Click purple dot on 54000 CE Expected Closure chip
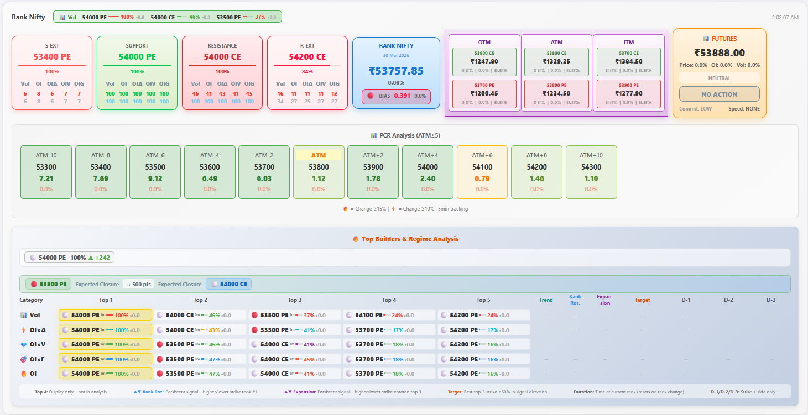The image size is (808, 415). (214, 284)
